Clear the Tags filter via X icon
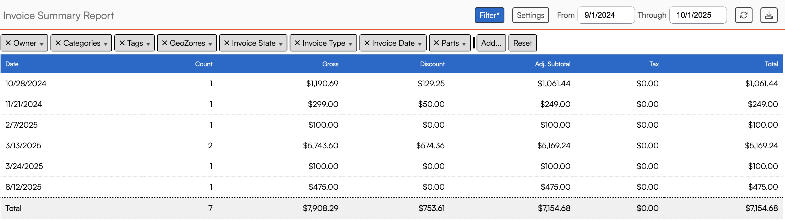 click(x=122, y=43)
